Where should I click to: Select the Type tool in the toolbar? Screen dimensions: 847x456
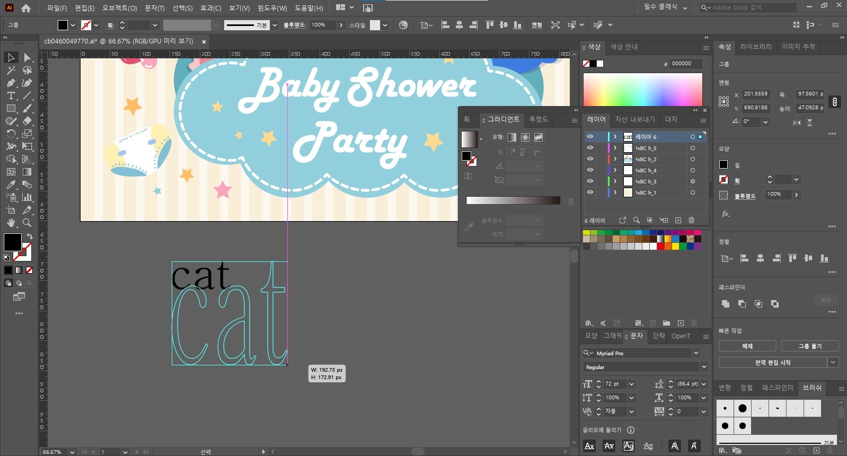(x=11, y=96)
